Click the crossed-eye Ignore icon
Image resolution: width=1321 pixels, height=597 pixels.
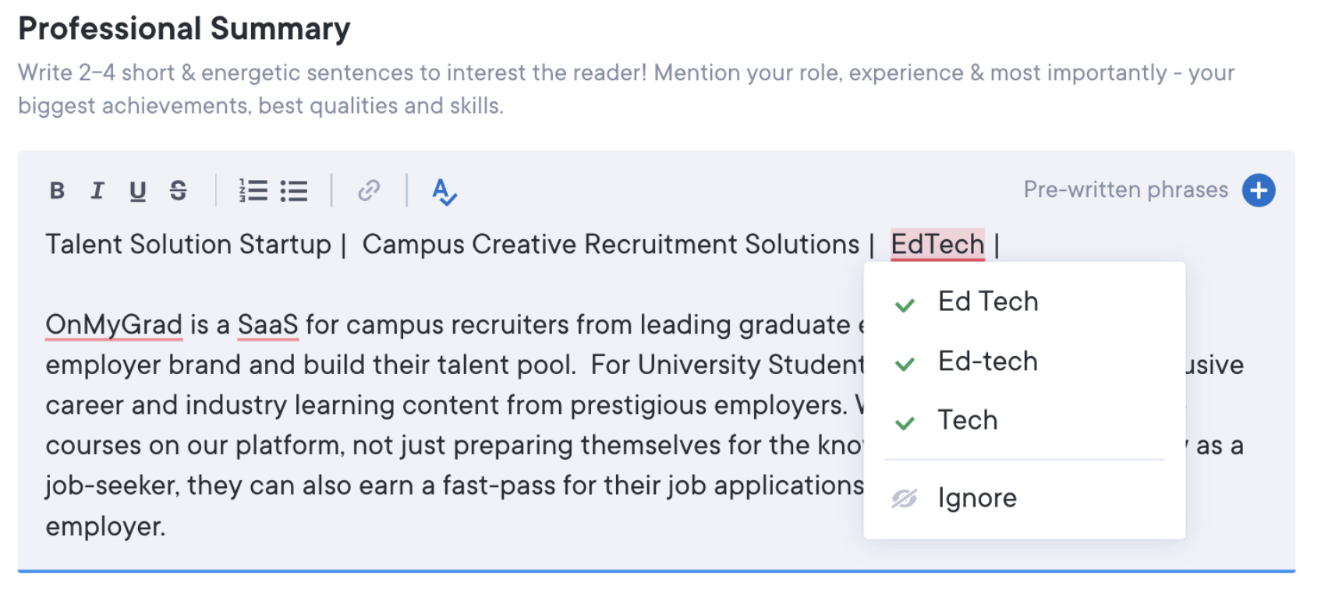tap(905, 498)
